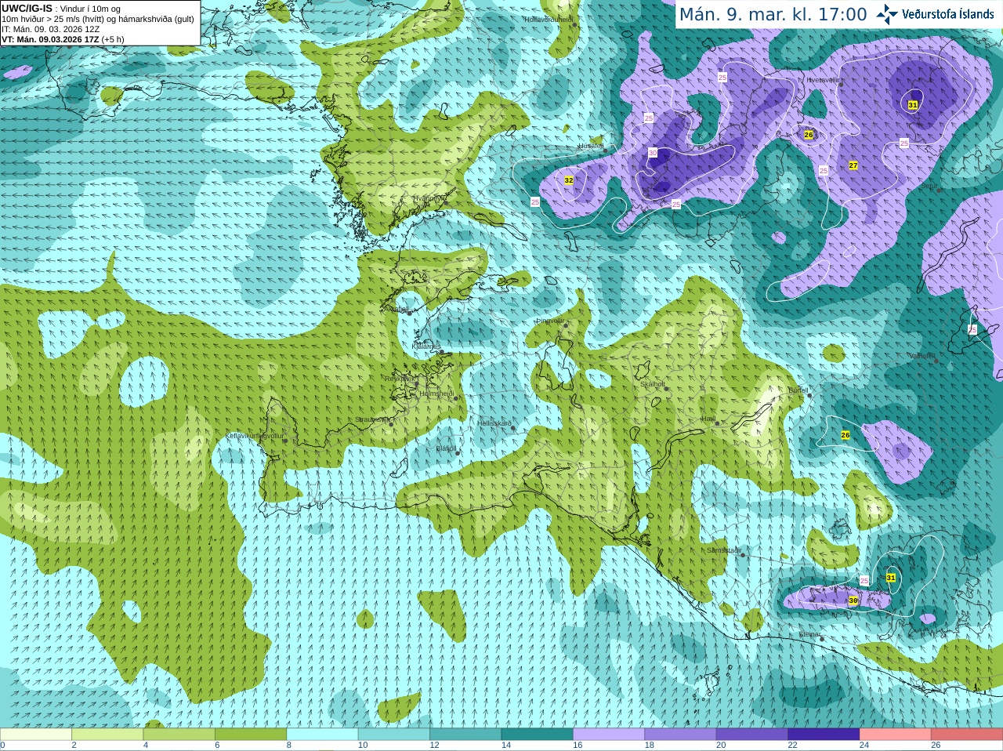Click the Hveravellir station dot
This screenshot has width=1003, height=751.
(x=839, y=85)
